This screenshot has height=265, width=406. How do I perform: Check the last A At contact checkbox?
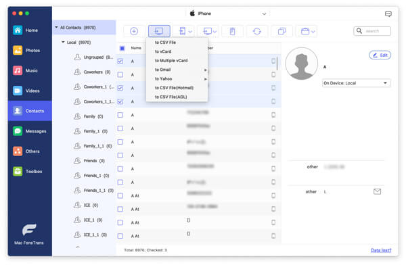tap(120, 236)
